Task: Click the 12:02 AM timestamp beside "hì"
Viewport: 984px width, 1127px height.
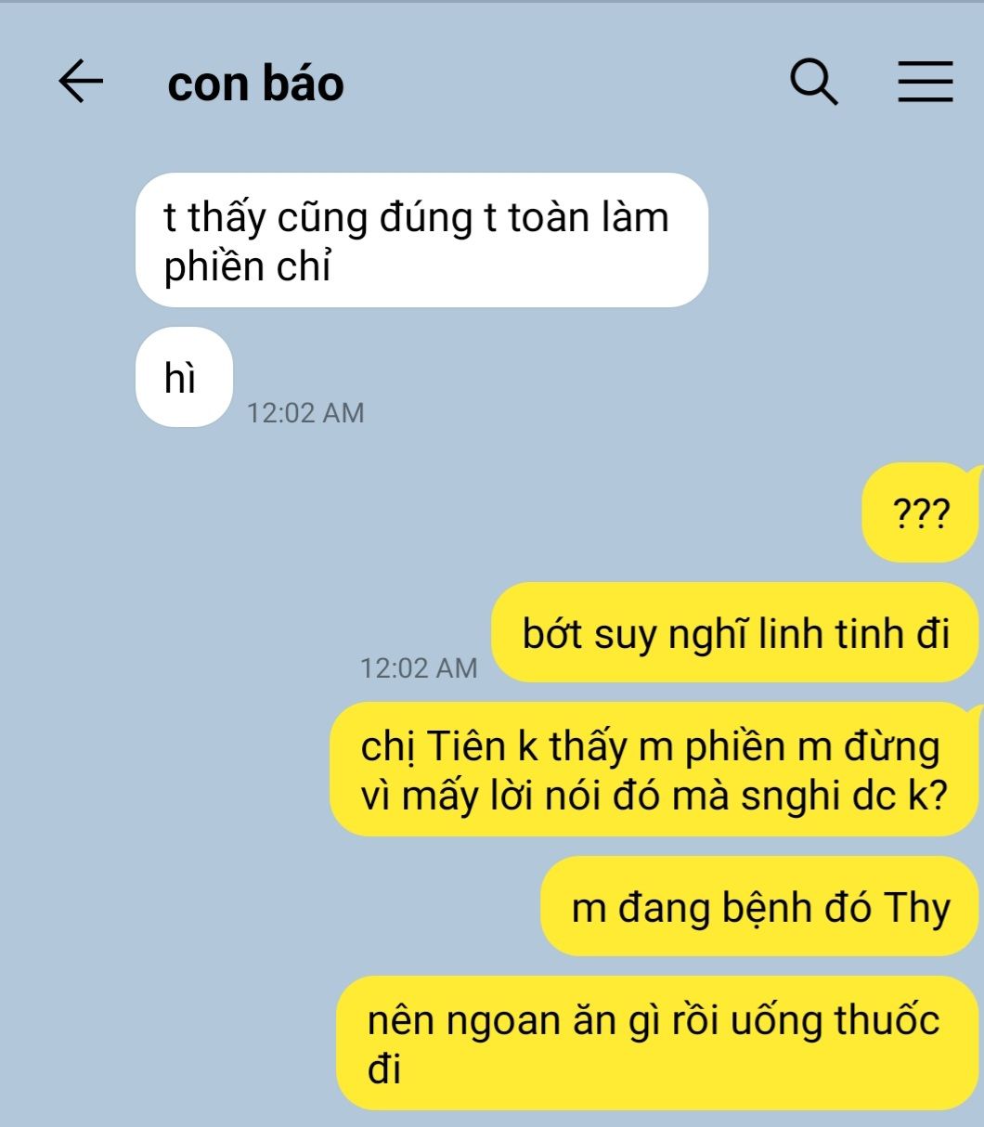Action: (305, 412)
